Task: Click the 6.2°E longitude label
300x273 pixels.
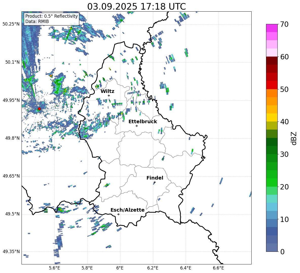Action: 153,268
